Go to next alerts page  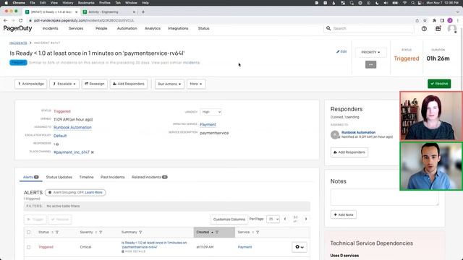[x=306, y=219]
